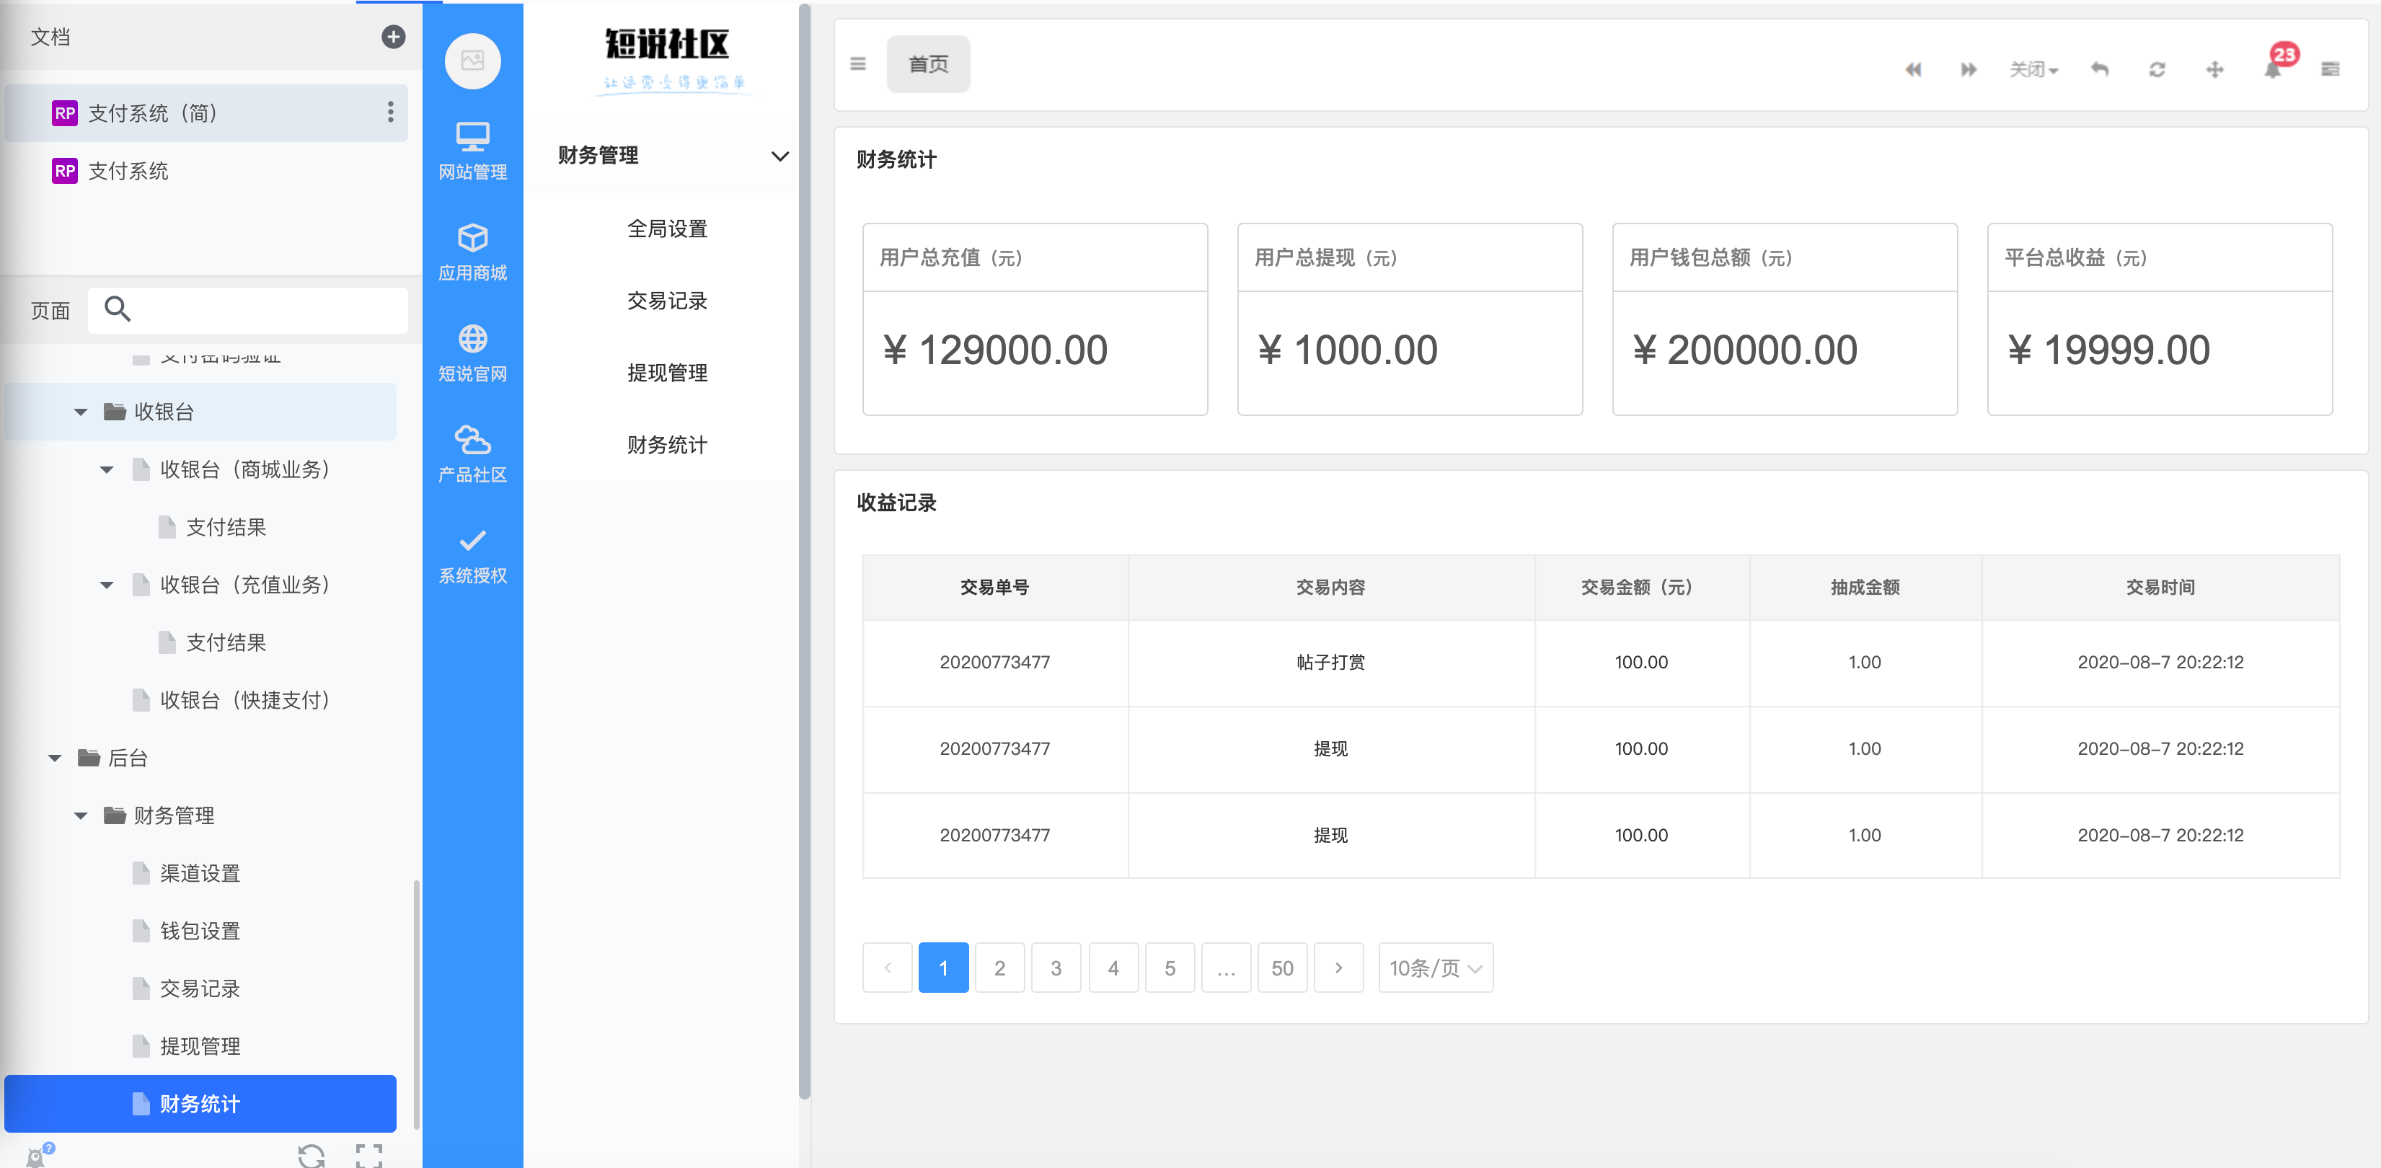
Task: Click the page search input field
Action: (248, 309)
